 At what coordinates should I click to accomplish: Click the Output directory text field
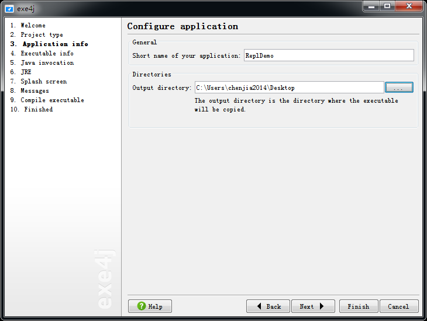(289, 88)
